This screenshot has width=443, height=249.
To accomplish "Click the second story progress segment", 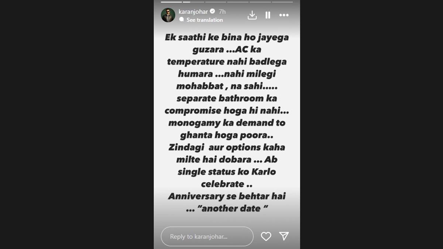I will click(193, 2).
